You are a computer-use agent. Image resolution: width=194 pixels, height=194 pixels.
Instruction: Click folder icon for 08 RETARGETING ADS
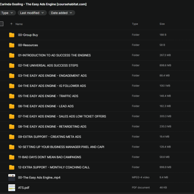12,127
